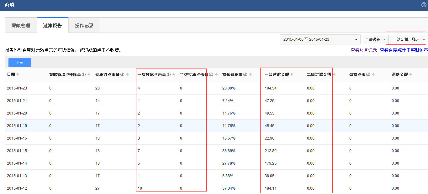Switch to the 屏蔽管理 tab

[x=21, y=26]
